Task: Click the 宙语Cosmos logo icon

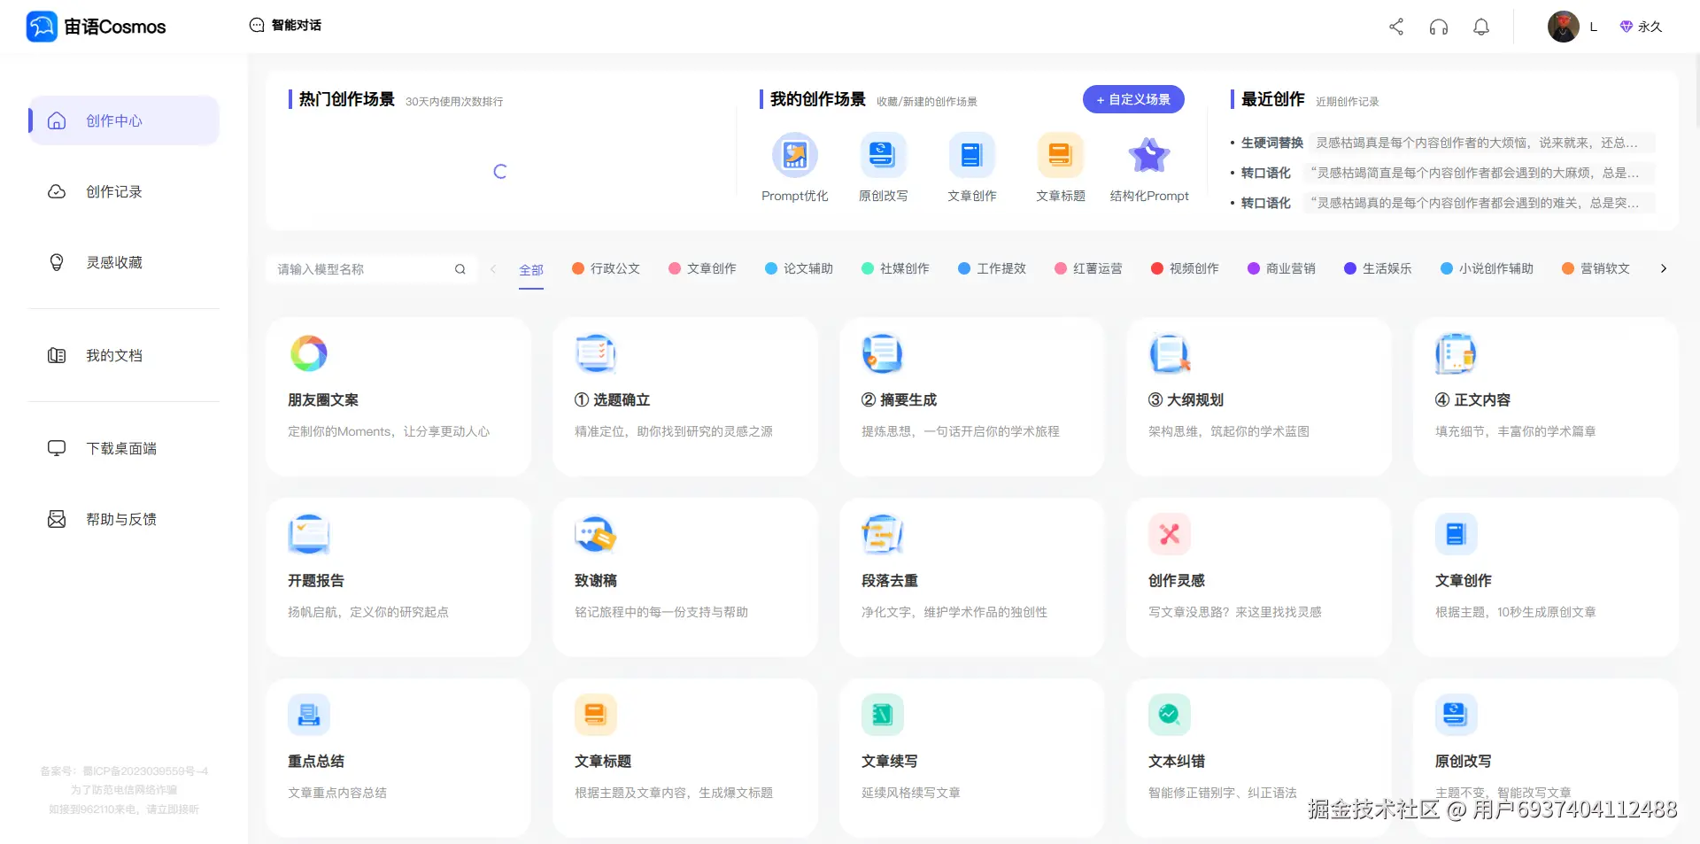Action: pyautogui.click(x=42, y=27)
